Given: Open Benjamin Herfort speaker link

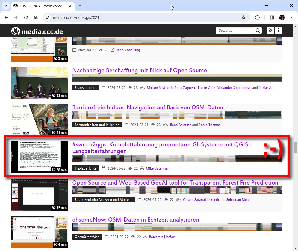Looking at the screenshot, I should 162,237.
